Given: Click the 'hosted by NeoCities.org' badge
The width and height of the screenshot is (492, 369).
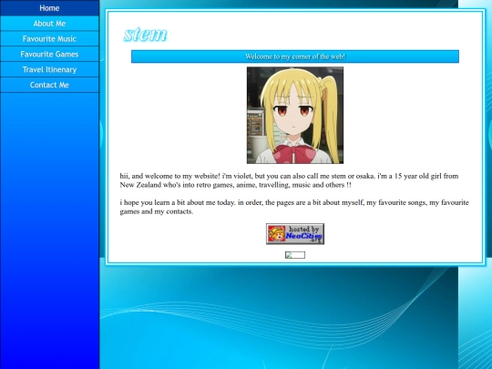Looking at the screenshot, I should (295, 234).
